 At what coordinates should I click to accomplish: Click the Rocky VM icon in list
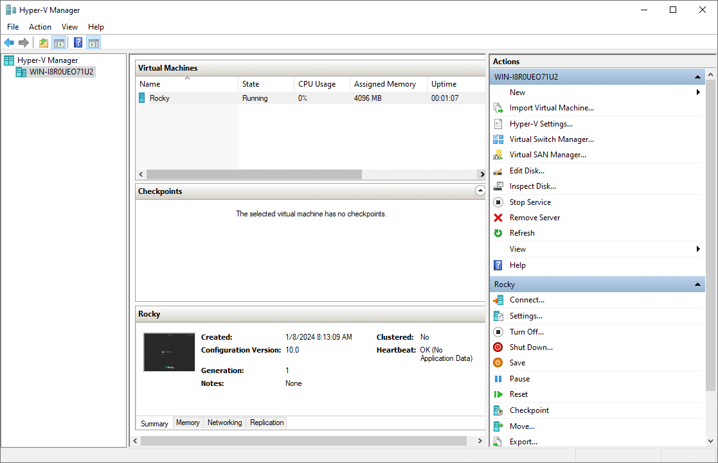142,98
